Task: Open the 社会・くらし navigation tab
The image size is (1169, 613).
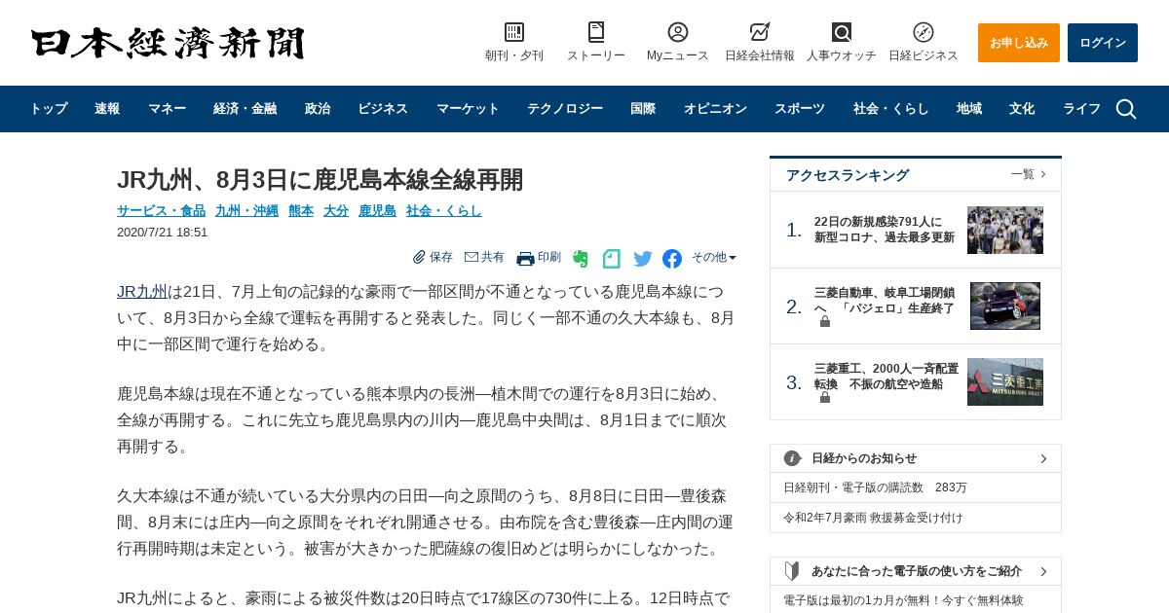Action: click(891, 109)
